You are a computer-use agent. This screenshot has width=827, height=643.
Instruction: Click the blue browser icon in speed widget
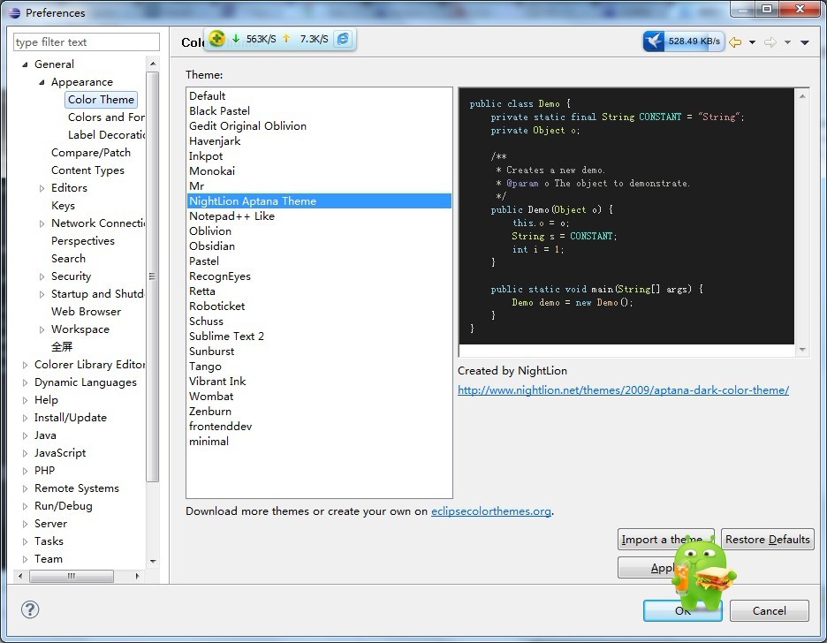point(343,39)
